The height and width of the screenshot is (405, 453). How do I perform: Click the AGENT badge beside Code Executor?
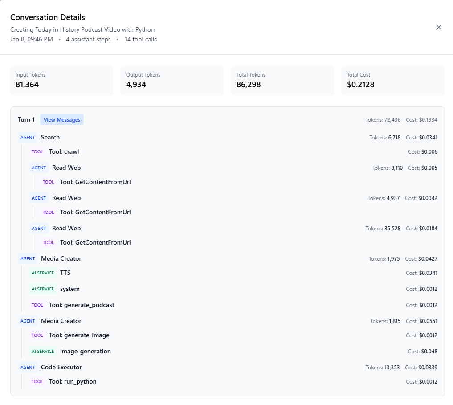(x=28, y=368)
